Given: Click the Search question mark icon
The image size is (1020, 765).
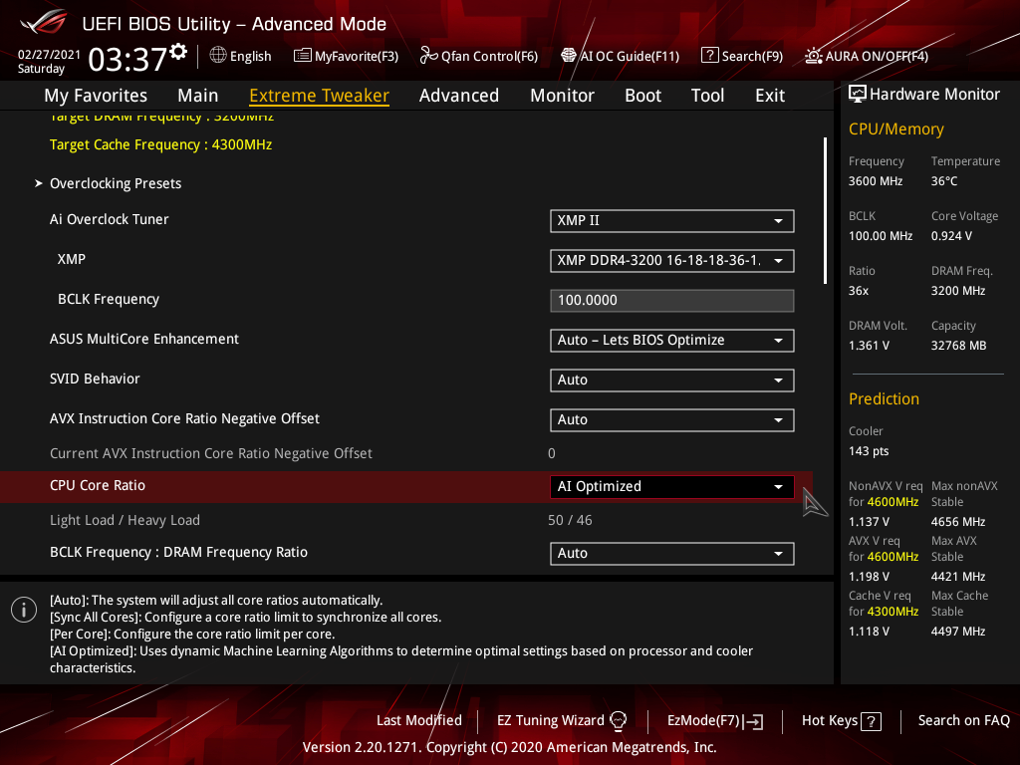Looking at the screenshot, I should coord(709,56).
